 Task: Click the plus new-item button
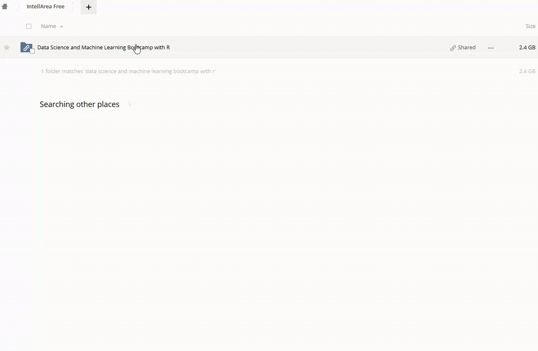[x=88, y=7]
